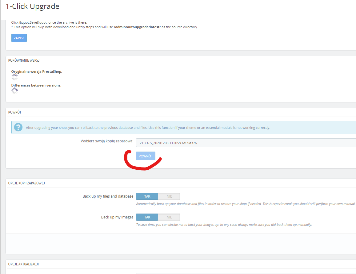Image resolution: width=356 pixels, height=274 pixels.
Task: Click the blue question mark info icon
Action: [x=18, y=127]
